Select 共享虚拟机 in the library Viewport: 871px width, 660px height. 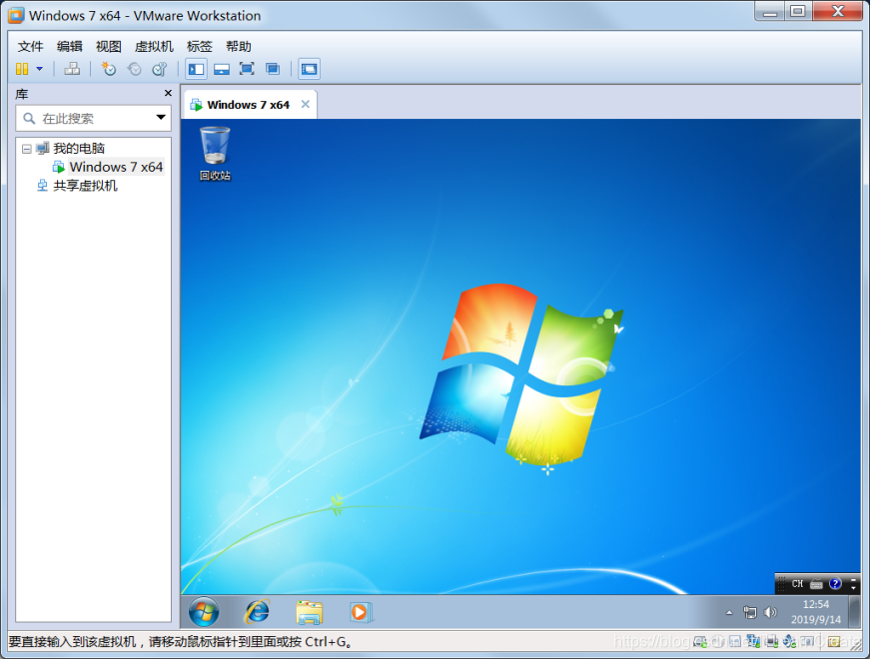[85, 186]
